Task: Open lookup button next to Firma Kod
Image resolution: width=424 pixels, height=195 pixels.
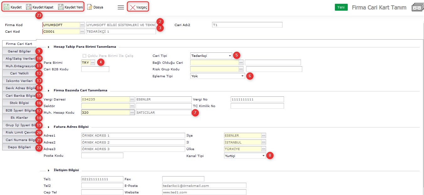Action: point(82,25)
